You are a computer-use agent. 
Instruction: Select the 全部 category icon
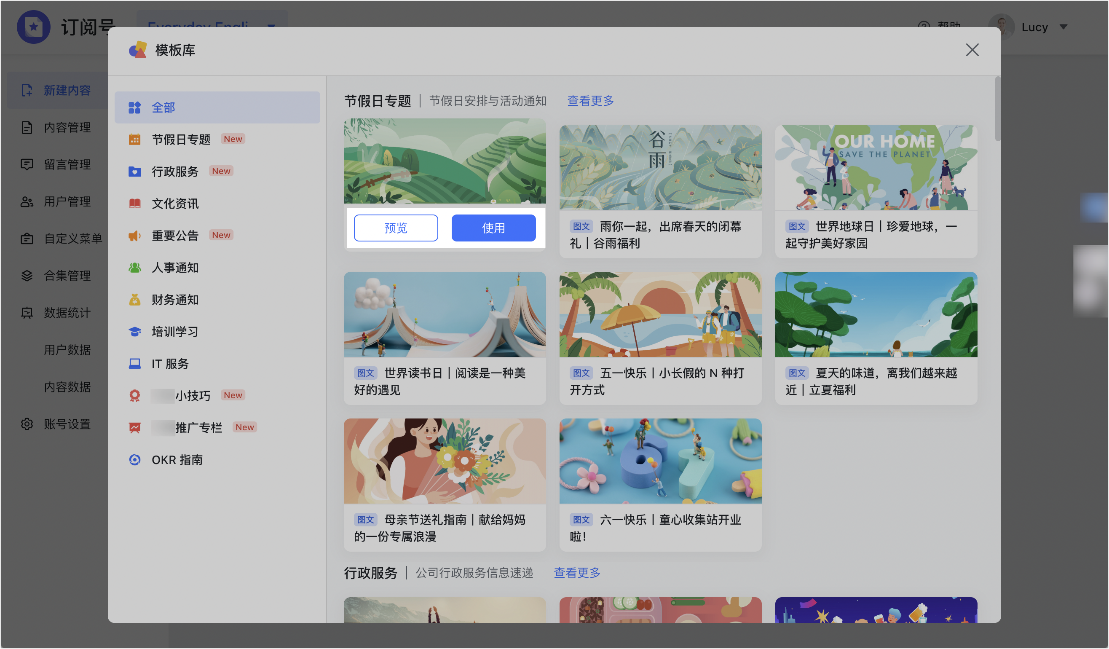click(134, 107)
